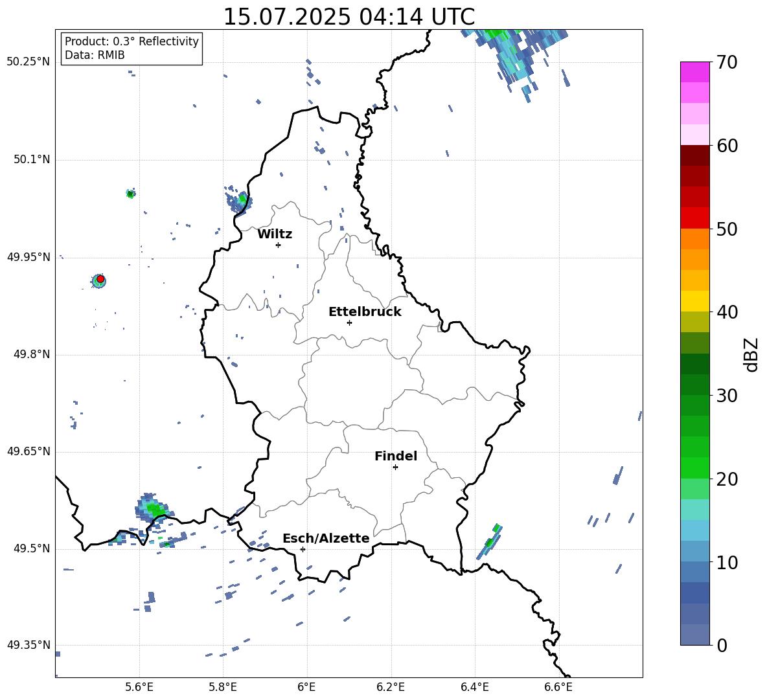Viewport: 767px width, 700px height.
Task: Pick the yellow swatch just above 40 dBZ
Action: (x=694, y=301)
